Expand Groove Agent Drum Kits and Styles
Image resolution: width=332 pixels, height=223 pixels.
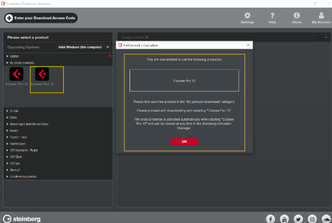(x=7, y=124)
